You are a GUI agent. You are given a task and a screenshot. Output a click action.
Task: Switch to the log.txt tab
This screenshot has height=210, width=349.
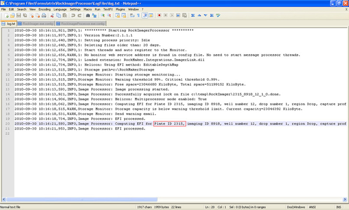pos(8,23)
